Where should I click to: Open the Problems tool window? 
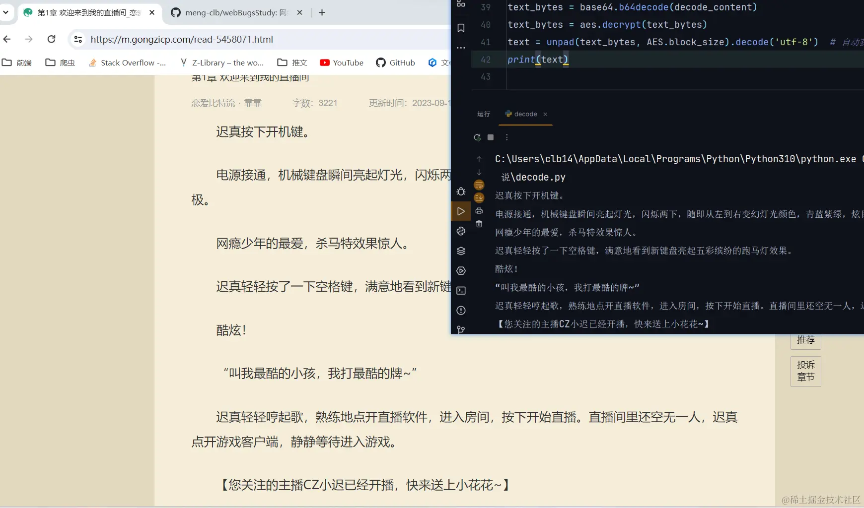(461, 310)
